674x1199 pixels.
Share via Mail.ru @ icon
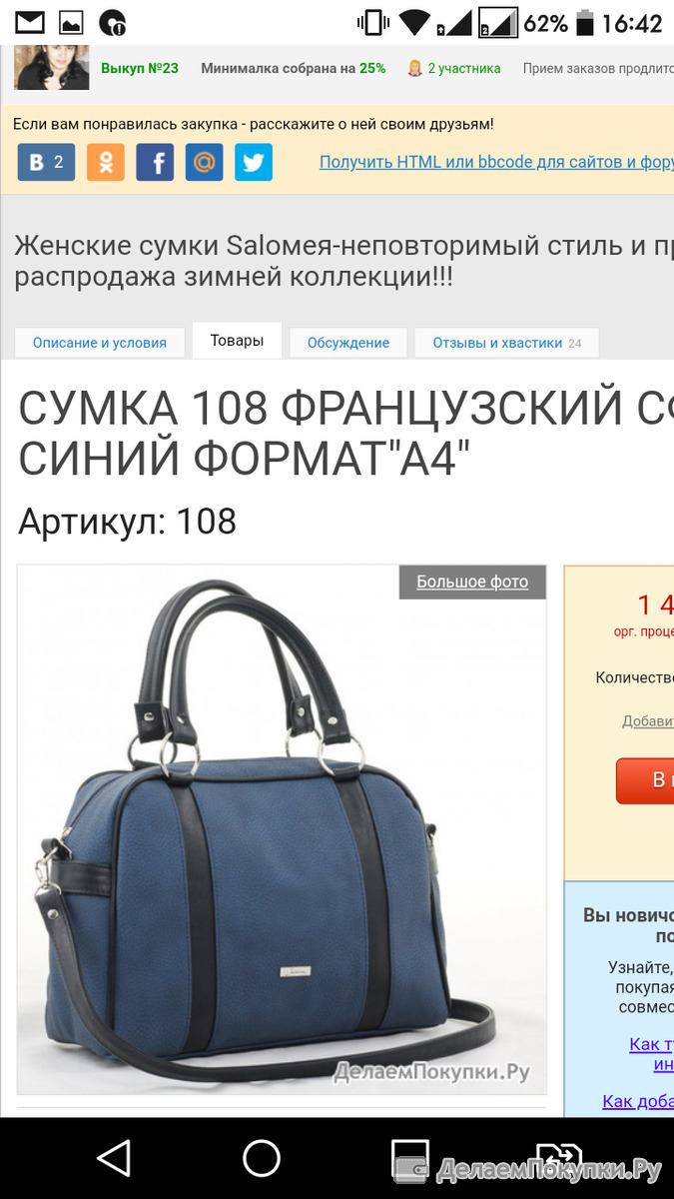pos(204,162)
